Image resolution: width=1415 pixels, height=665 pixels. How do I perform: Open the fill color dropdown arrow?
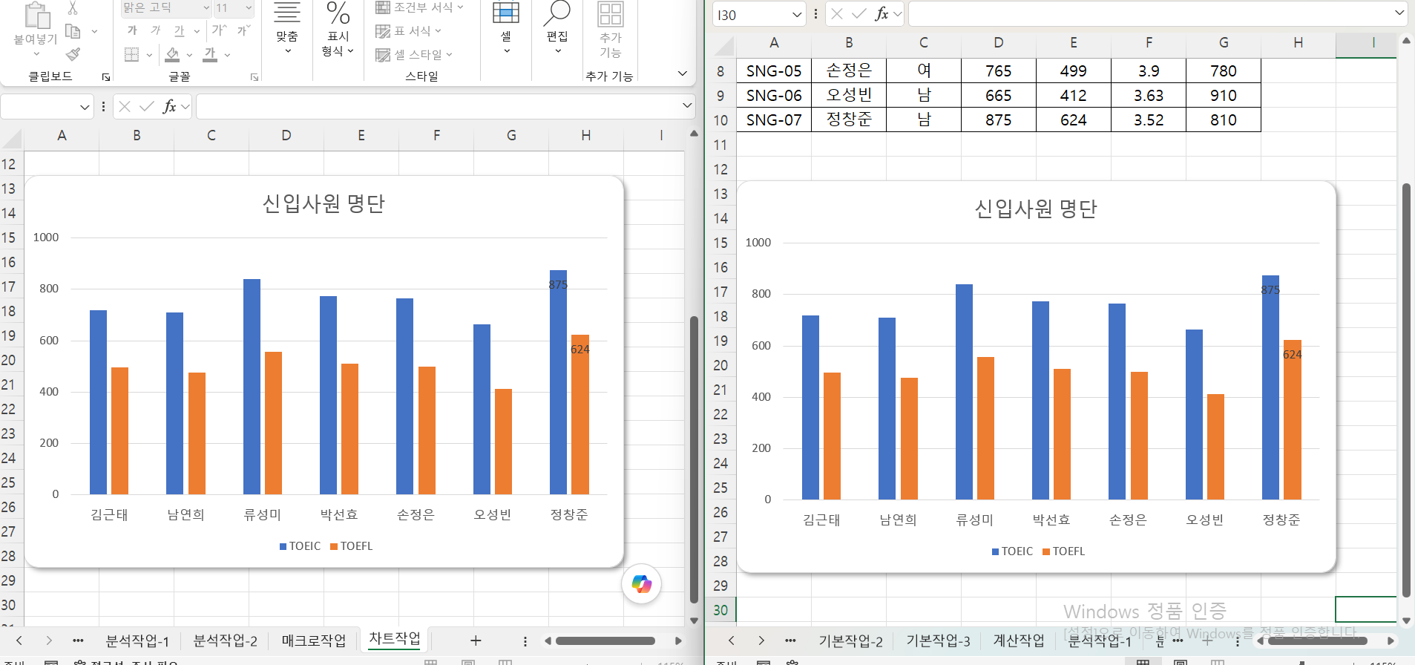tap(189, 55)
